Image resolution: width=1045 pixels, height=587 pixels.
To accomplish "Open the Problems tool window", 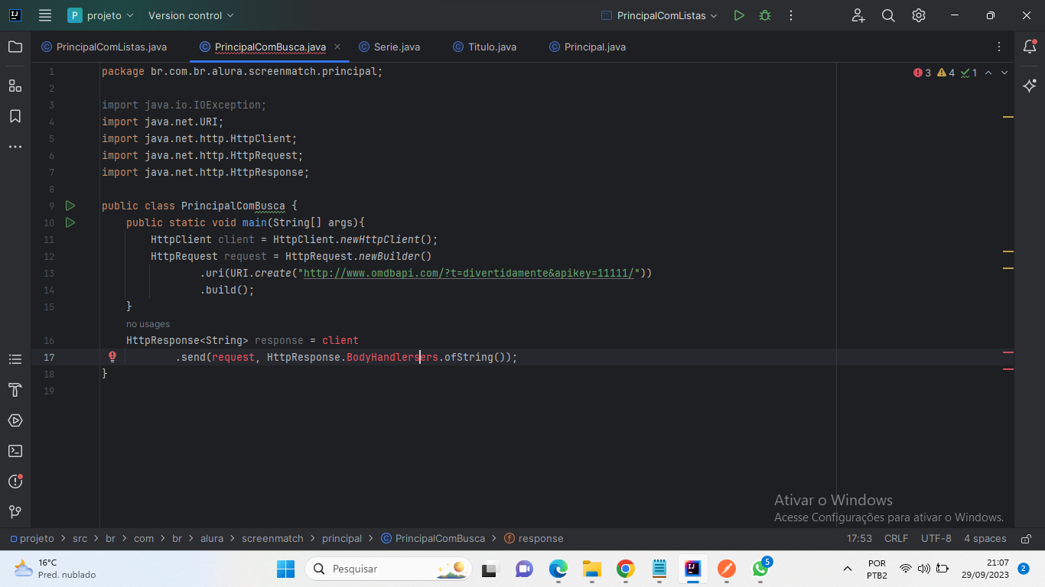I will tap(15, 481).
